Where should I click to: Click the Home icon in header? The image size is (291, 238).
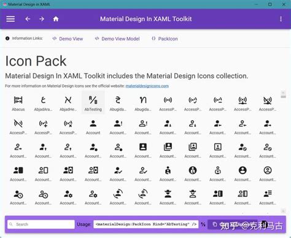56,19
